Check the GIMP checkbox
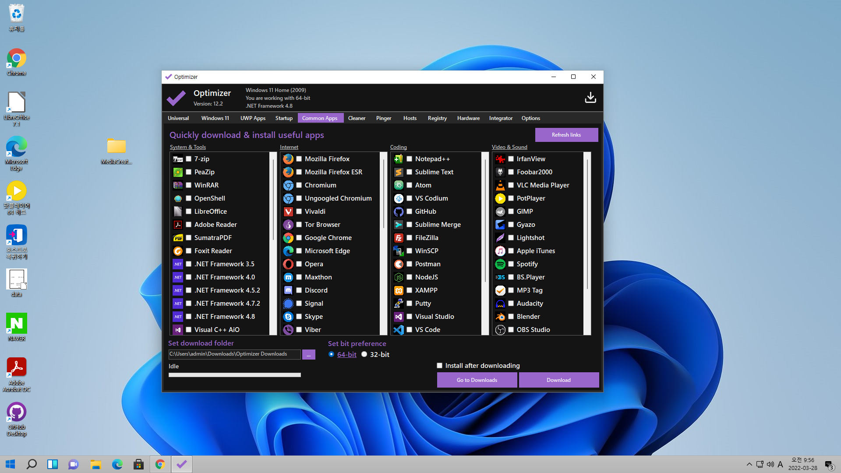841x473 pixels. point(511,212)
